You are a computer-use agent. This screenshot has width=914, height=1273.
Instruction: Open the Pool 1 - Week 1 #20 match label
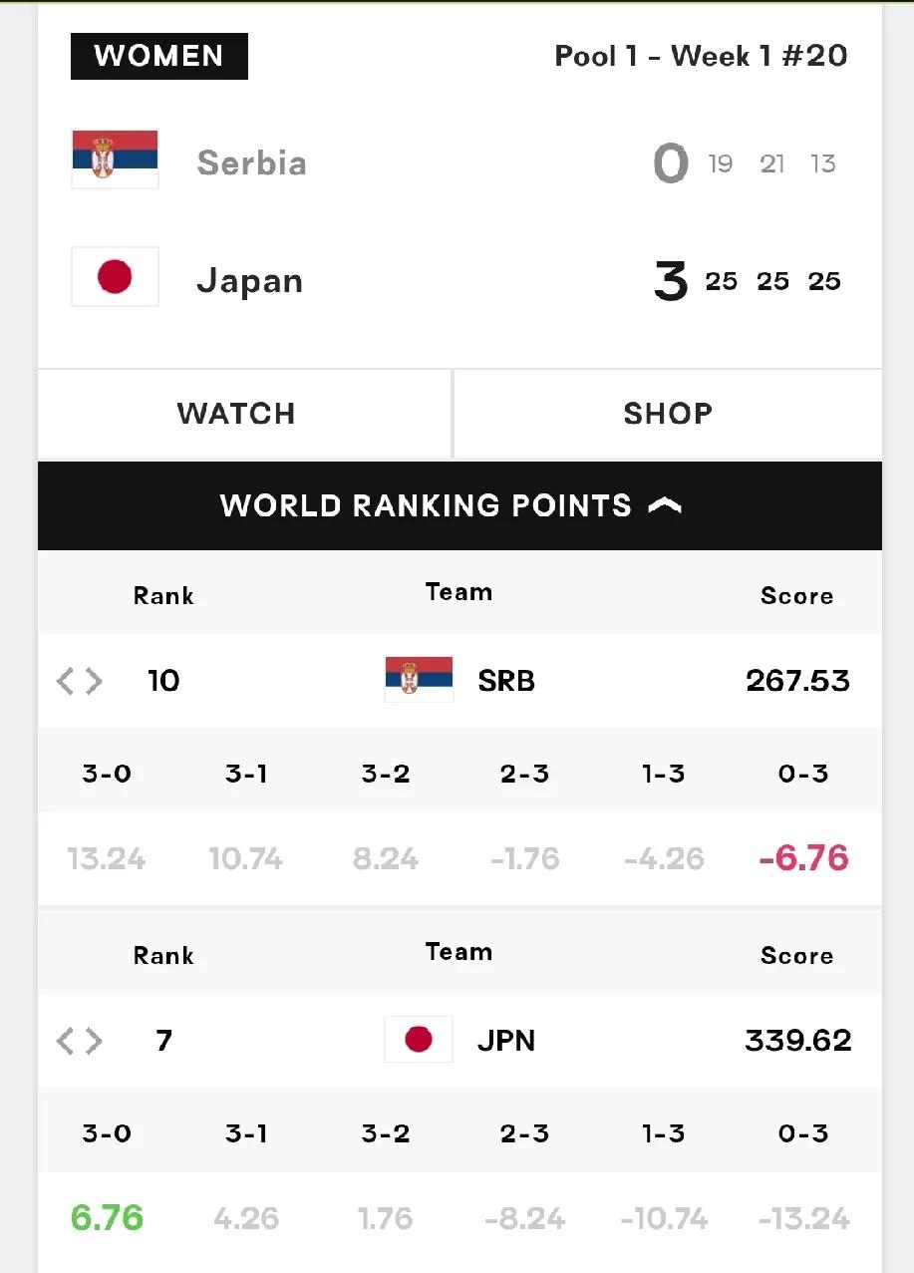(x=701, y=56)
